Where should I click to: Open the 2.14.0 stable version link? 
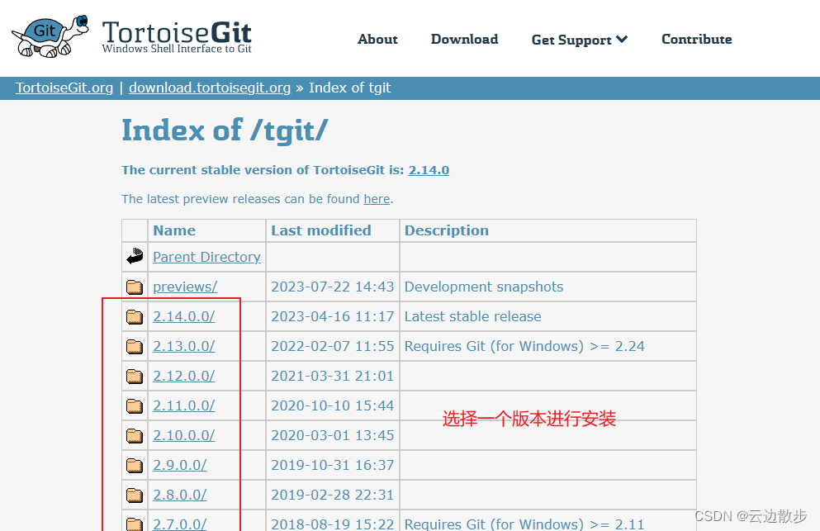click(429, 170)
